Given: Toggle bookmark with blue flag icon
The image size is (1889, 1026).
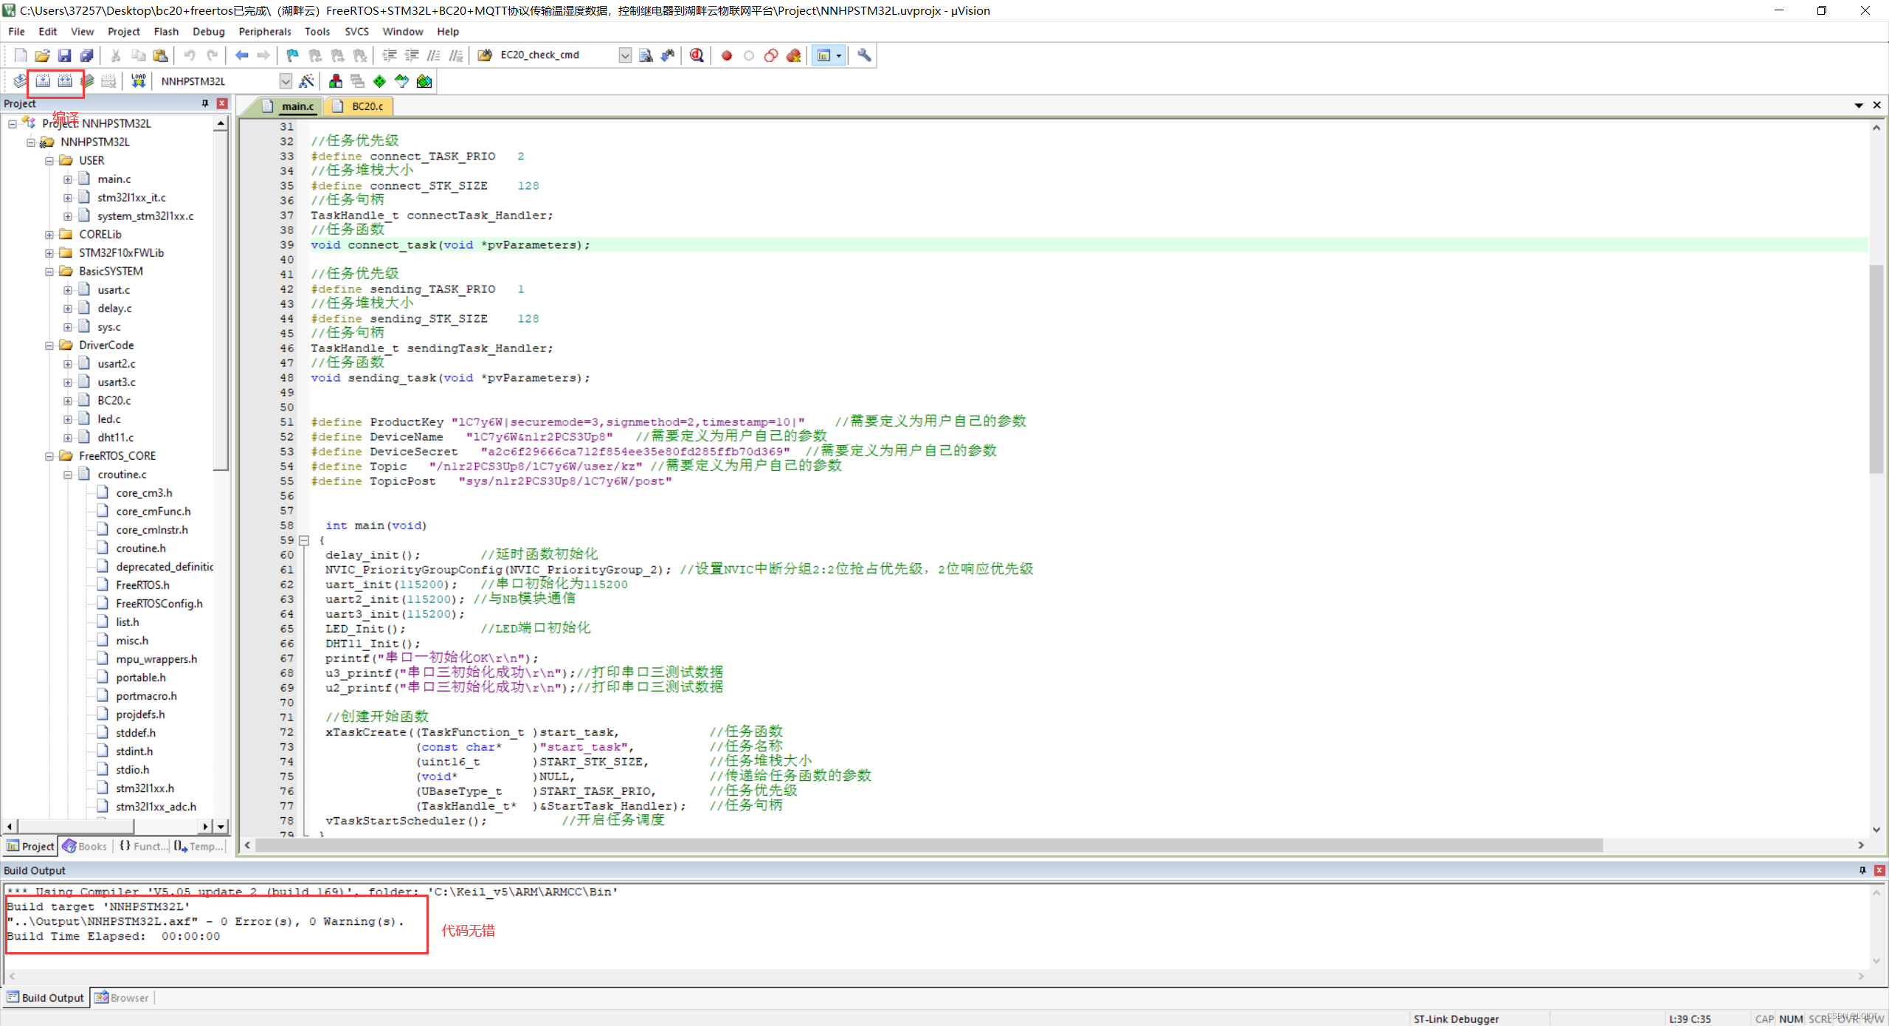Looking at the screenshot, I should (x=292, y=55).
